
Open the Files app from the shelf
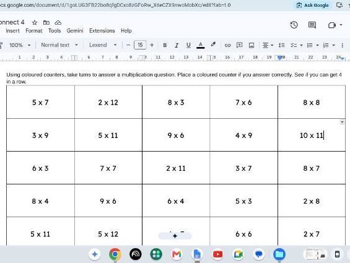[279, 254]
